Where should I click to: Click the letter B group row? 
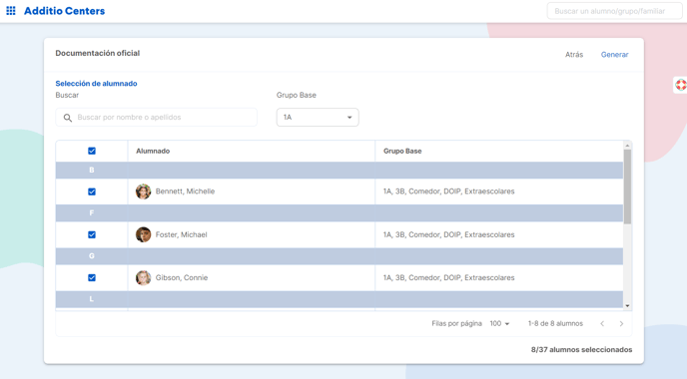click(340, 171)
